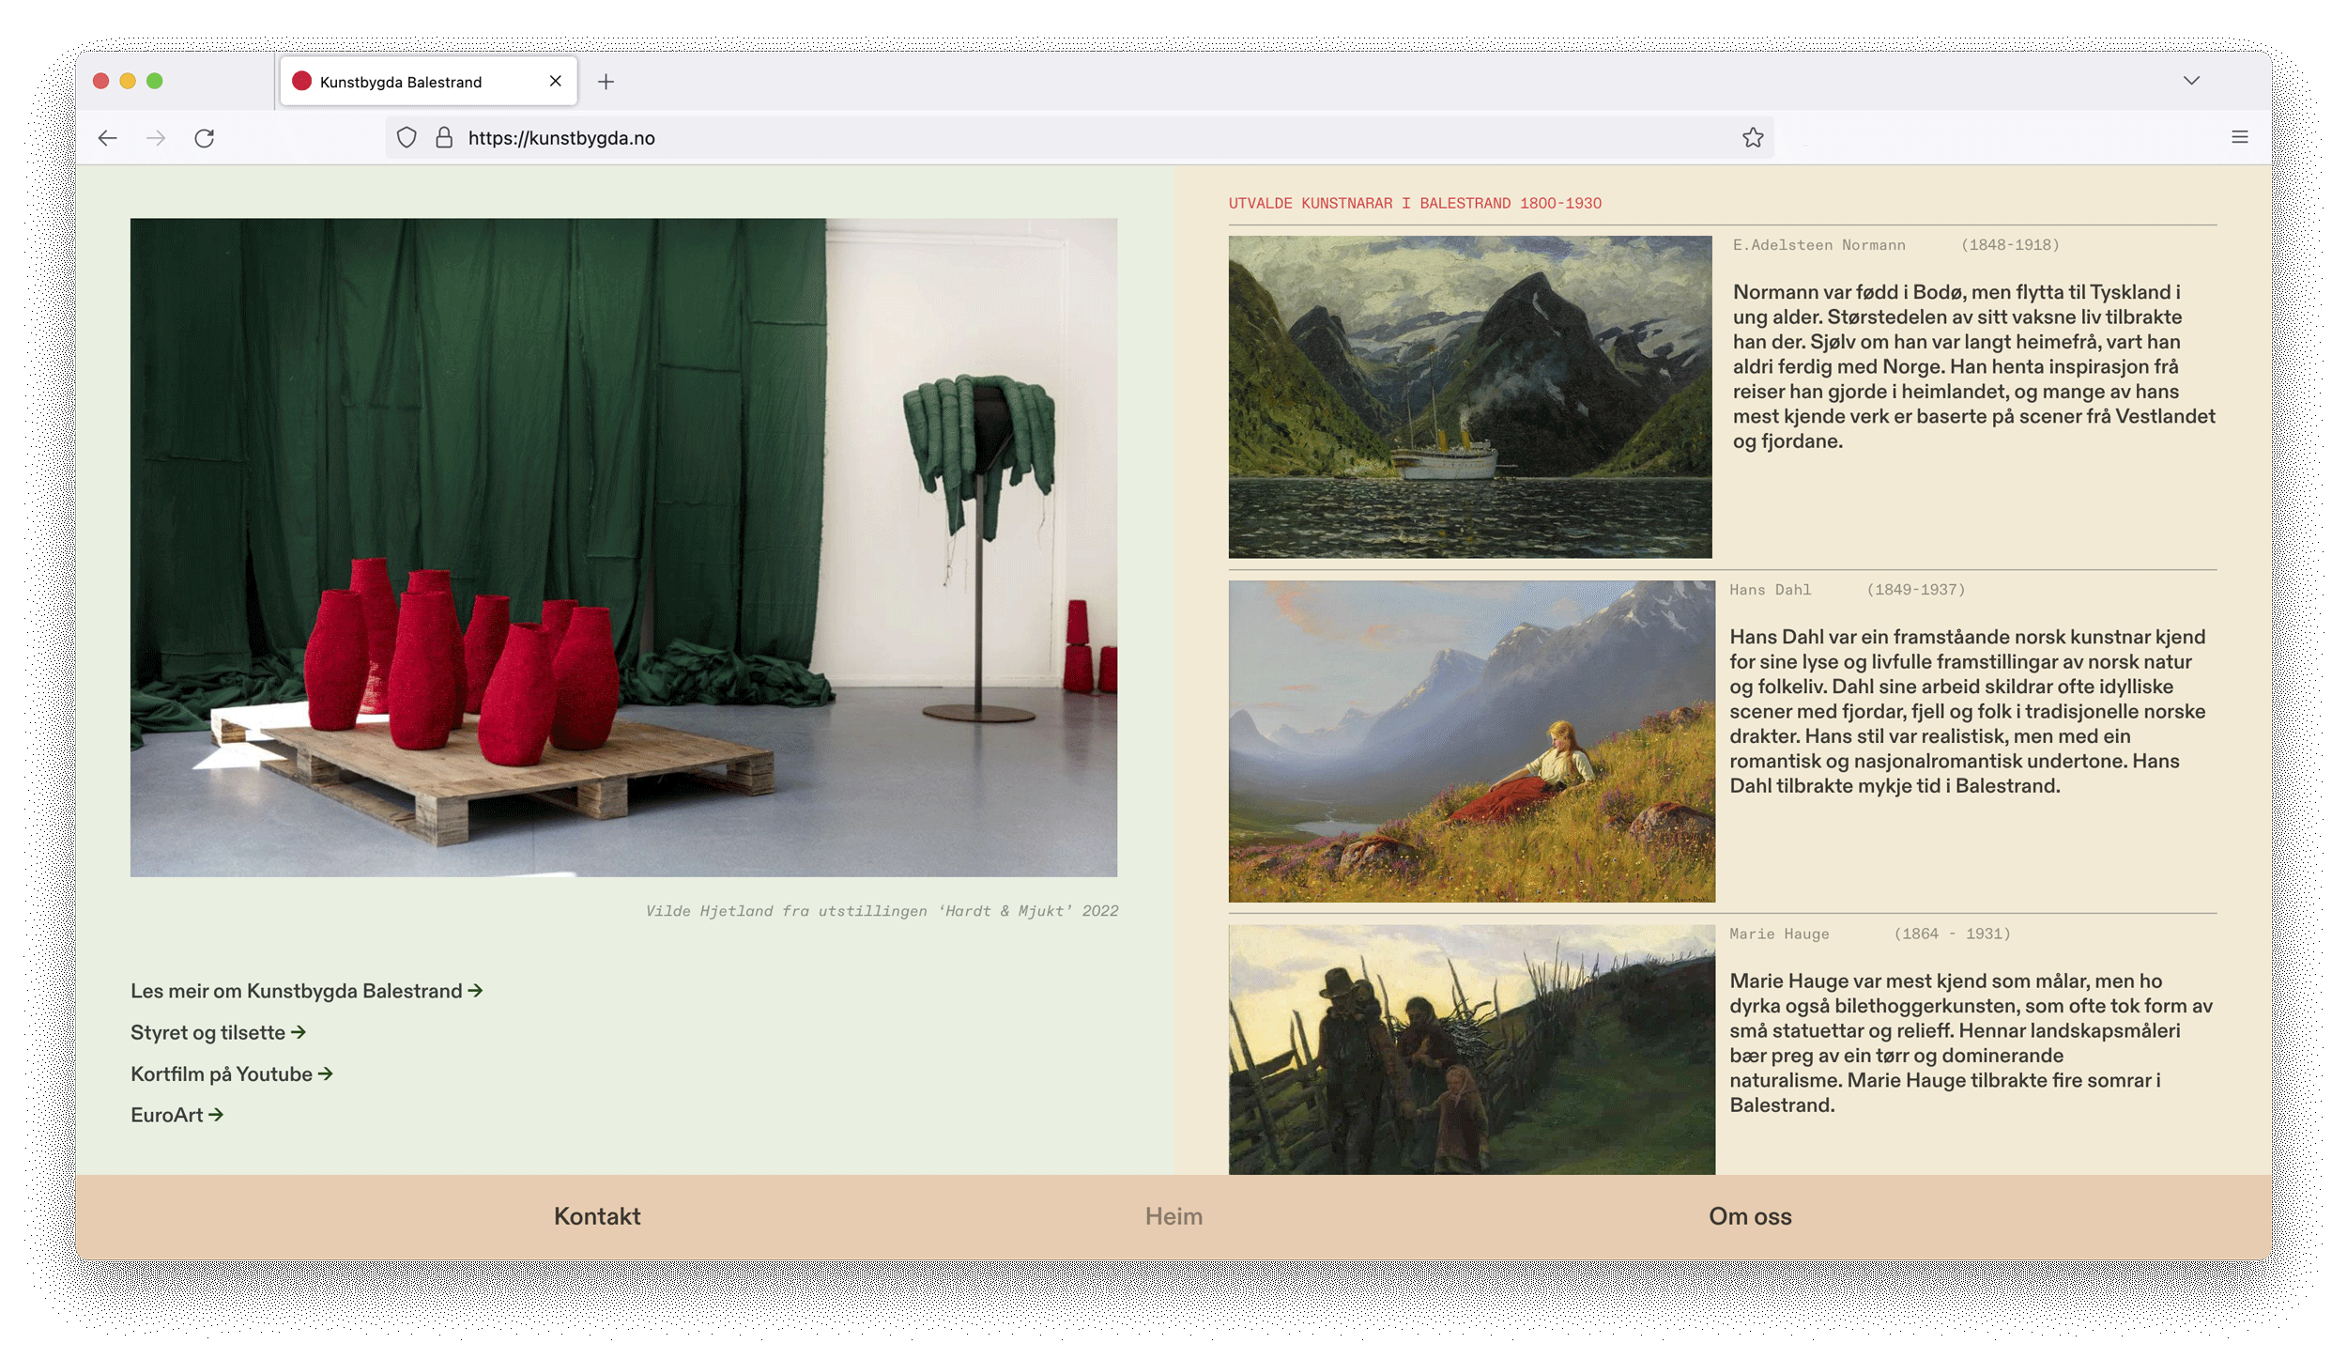
Task: Open the hamburger application menu
Action: click(2239, 138)
